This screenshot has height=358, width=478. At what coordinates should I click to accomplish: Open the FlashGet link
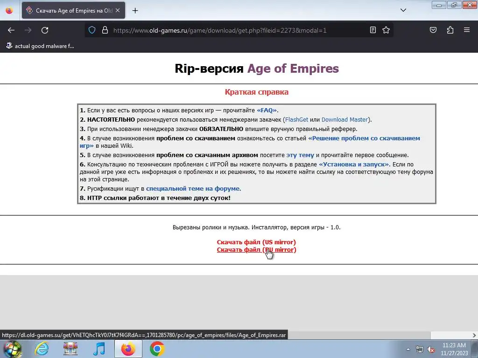click(x=296, y=120)
